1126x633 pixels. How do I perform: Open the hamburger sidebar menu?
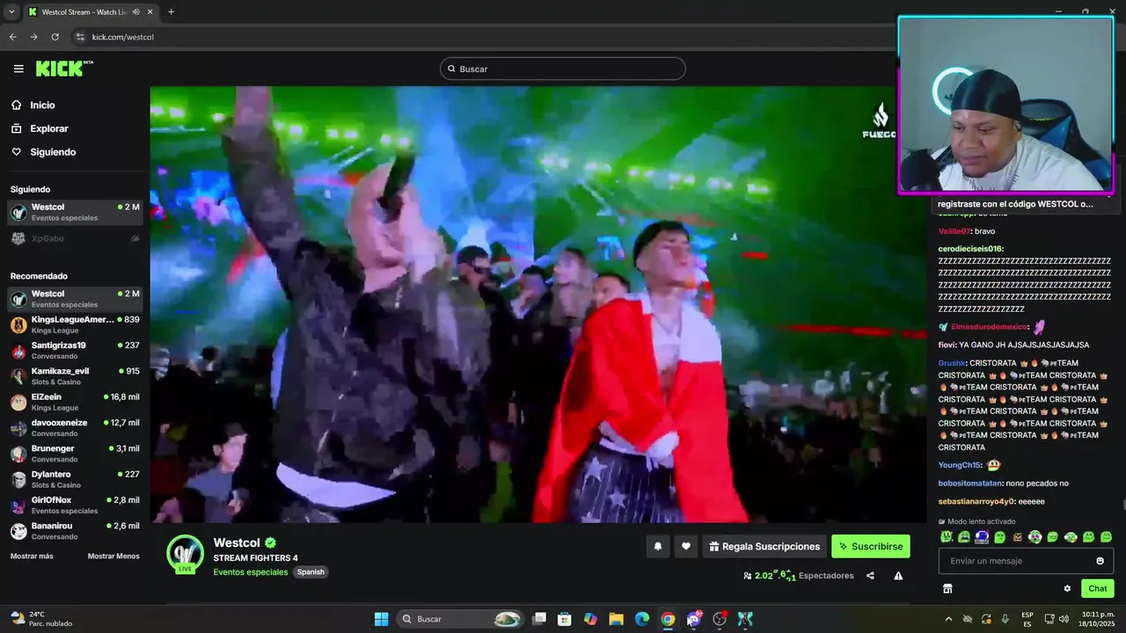[18, 69]
